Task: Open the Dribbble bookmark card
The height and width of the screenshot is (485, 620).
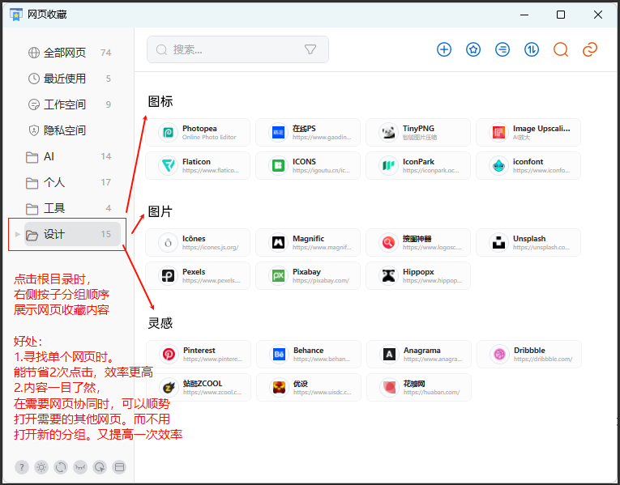Action: [x=529, y=355]
